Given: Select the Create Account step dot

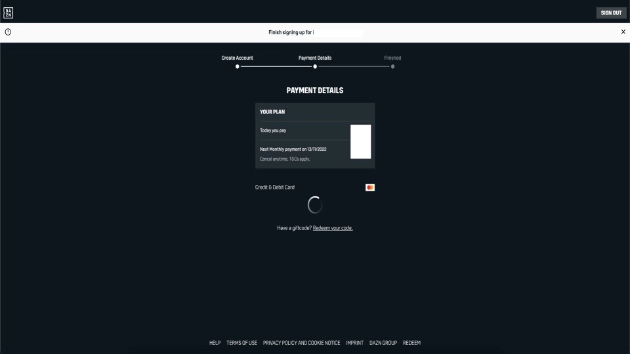Looking at the screenshot, I should tap(237, 67).
